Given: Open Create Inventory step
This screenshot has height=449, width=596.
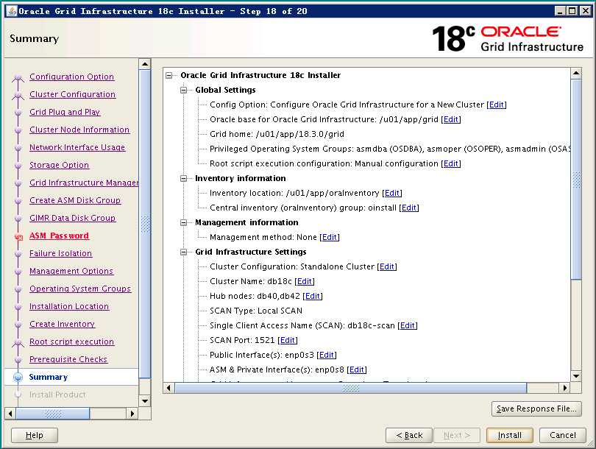Looking at the screenshot, I should coord(63,325).
